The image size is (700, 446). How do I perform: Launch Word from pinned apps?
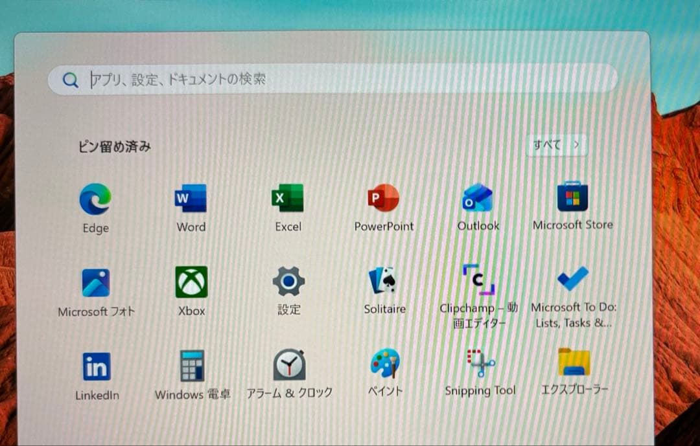pyautogui.click(x=191, y=198)
